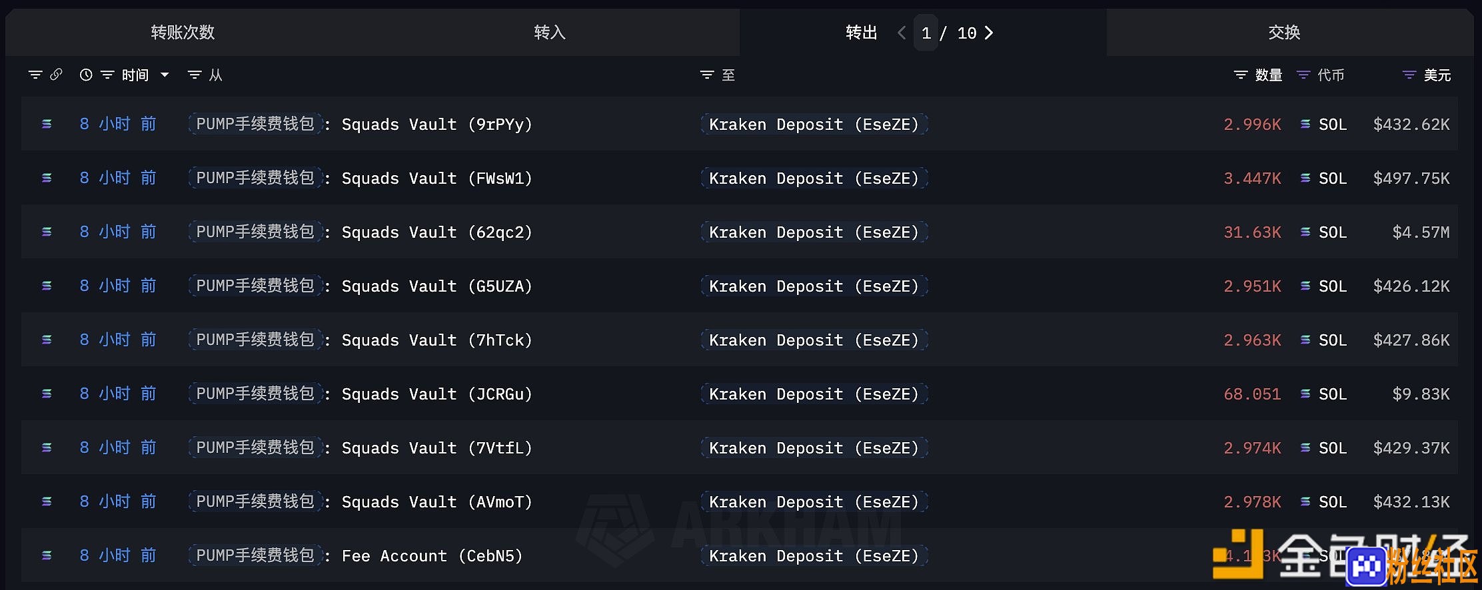
Task: Open filter icon for 数量 column
Action: click(1241, 75)
